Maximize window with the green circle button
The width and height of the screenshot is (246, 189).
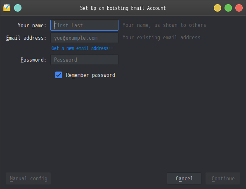228,8
